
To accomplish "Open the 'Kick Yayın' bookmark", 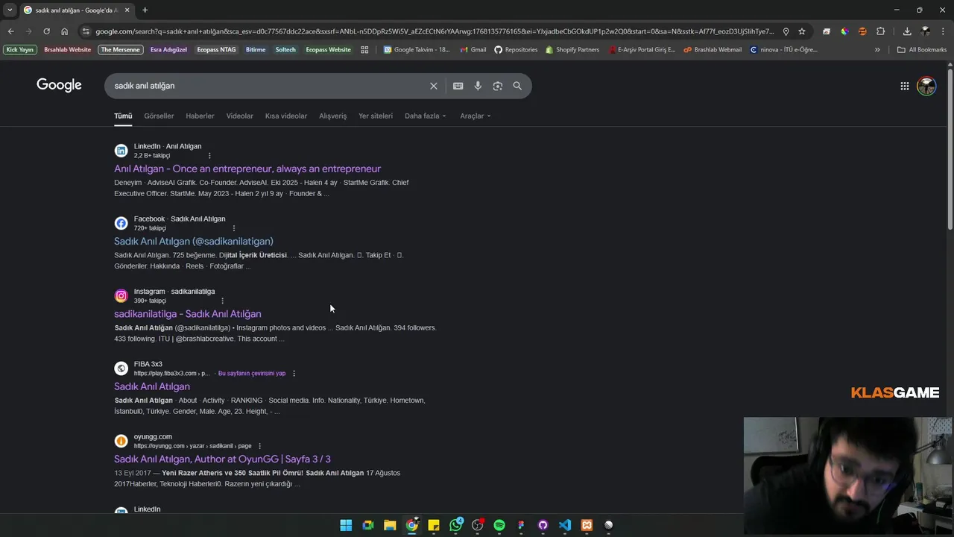I will (x=20, y=50).
